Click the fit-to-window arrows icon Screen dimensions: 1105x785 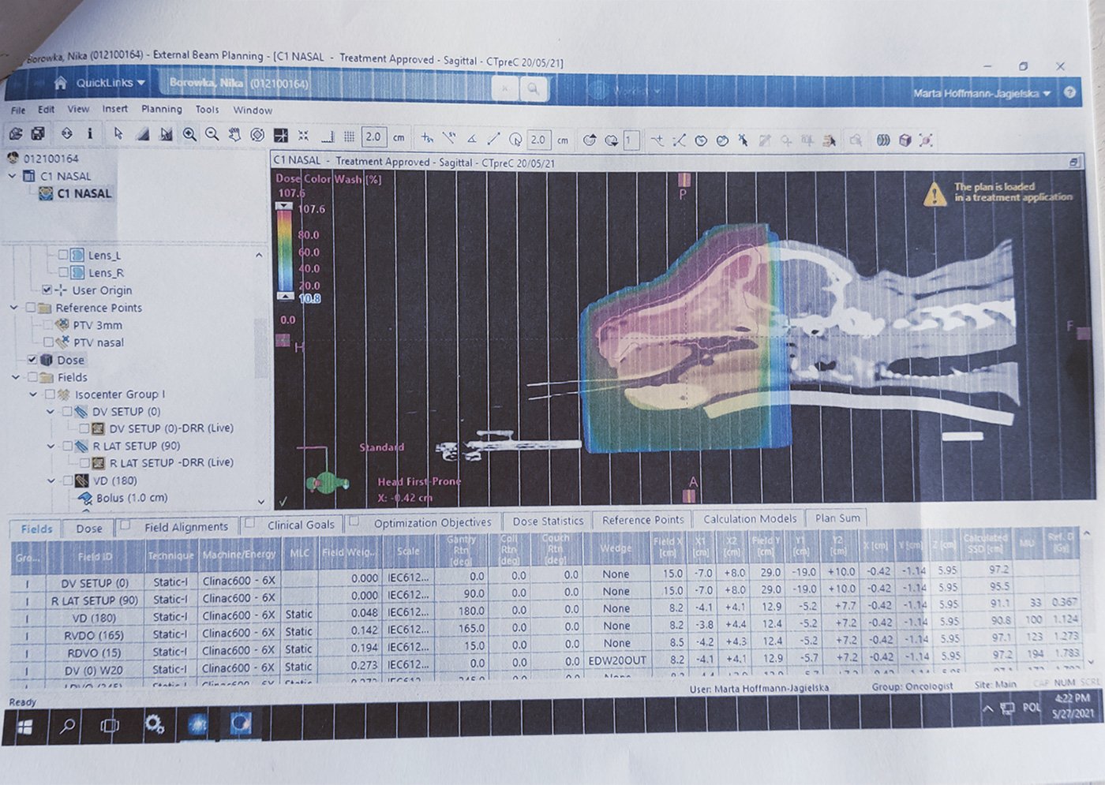303,136
